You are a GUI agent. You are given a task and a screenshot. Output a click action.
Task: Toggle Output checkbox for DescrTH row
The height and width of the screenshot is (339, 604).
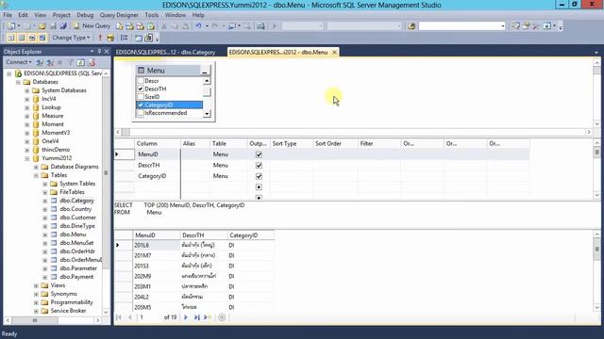coord(259,166)
